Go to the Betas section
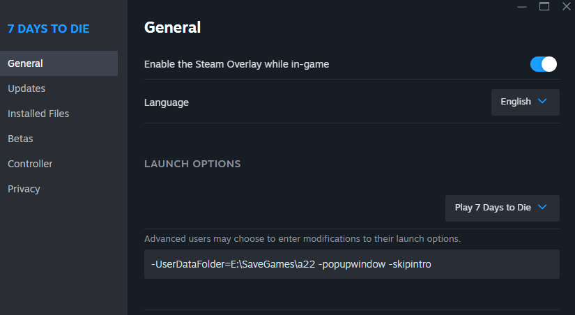This screenshot has height=315, width=575. pos(20,139)
